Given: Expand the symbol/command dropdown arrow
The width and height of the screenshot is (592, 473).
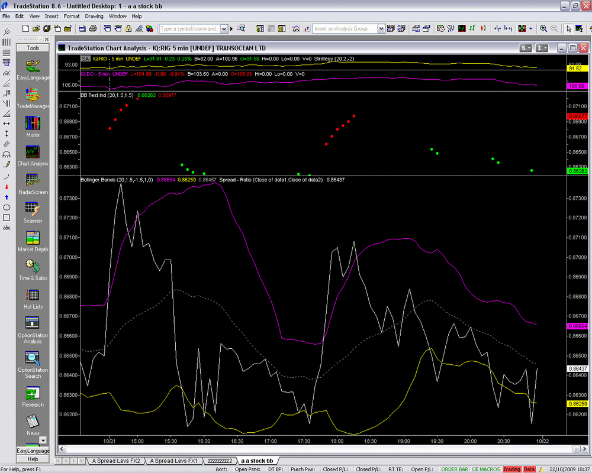Looking at the screenshot, I should (x=224, y=29).
